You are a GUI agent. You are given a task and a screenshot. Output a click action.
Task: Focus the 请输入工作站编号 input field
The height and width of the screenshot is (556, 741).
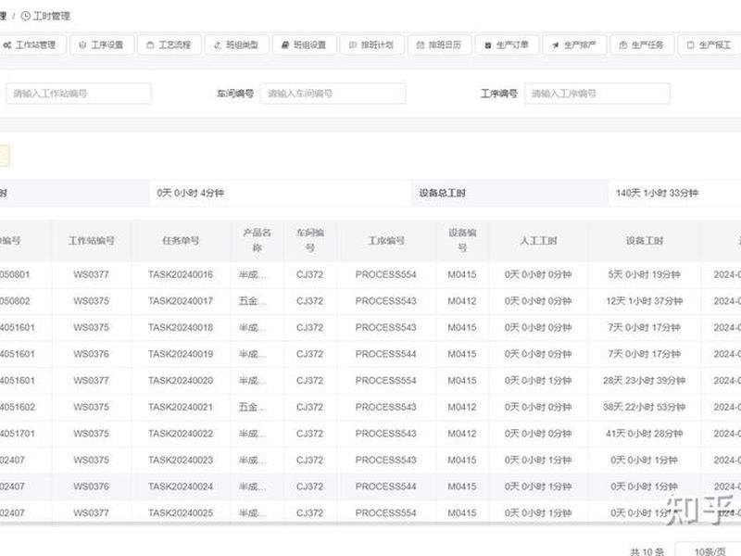(x=79, y=94)
